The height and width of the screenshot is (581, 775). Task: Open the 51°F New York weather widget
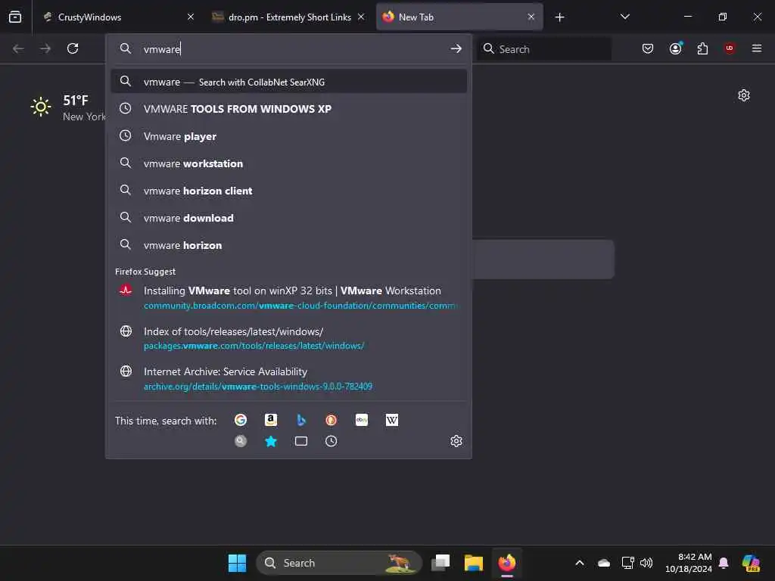pos(68,107)
